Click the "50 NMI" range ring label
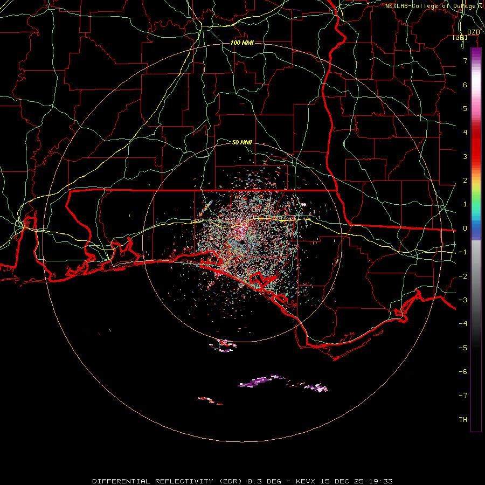The height and width of the screenshot is (485, 485). pyautogui.click(x=242, y=142)
